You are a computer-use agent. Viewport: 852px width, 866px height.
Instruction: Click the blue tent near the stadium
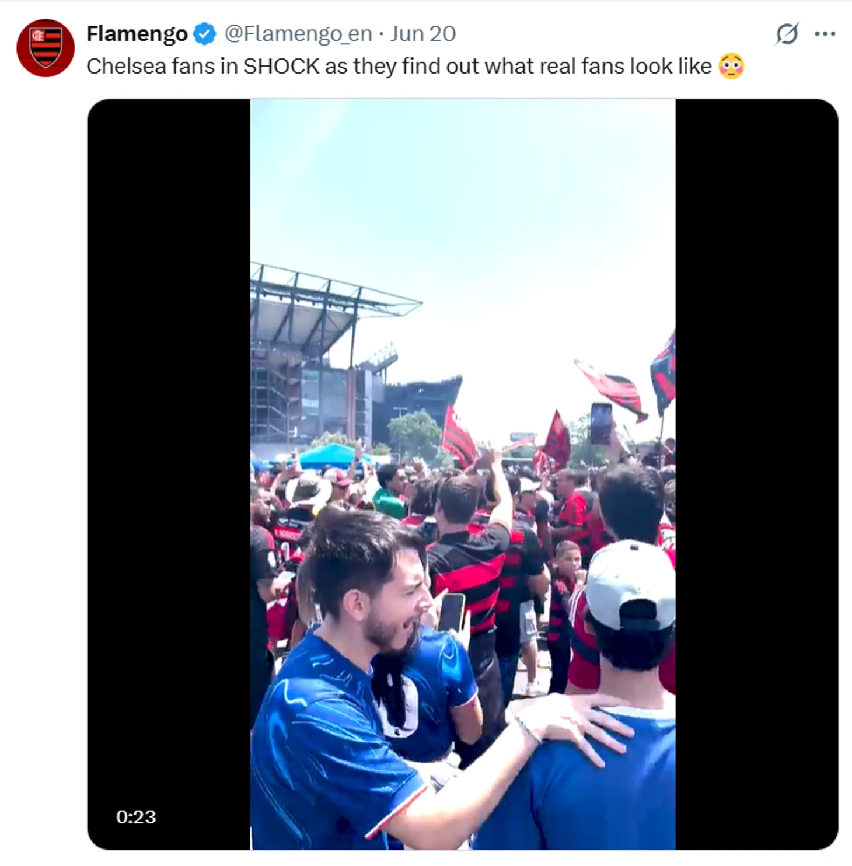click(x=330, y=455)
